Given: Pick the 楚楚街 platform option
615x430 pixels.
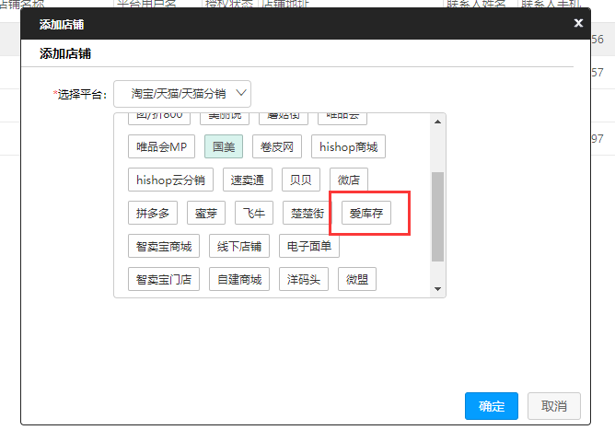Looking at the screenshot, I should [x=307, y=213].
